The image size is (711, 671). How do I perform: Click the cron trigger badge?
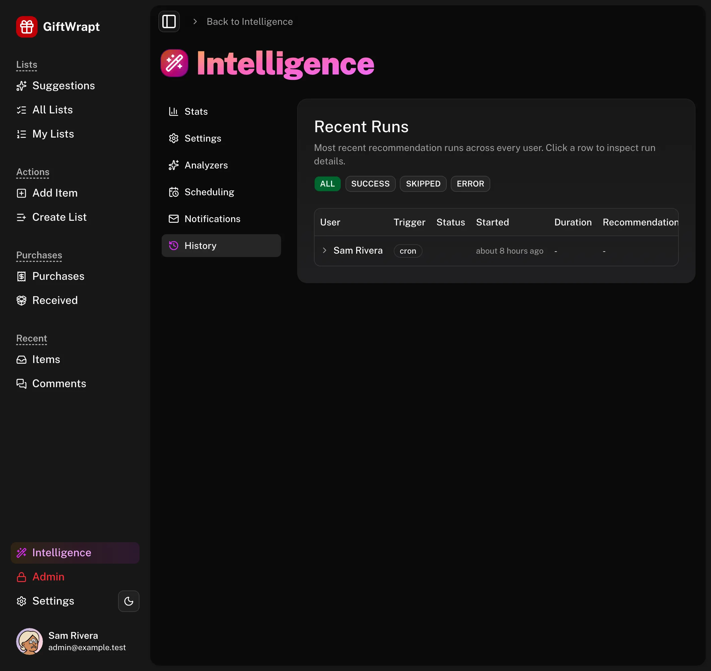pos(408,251)
